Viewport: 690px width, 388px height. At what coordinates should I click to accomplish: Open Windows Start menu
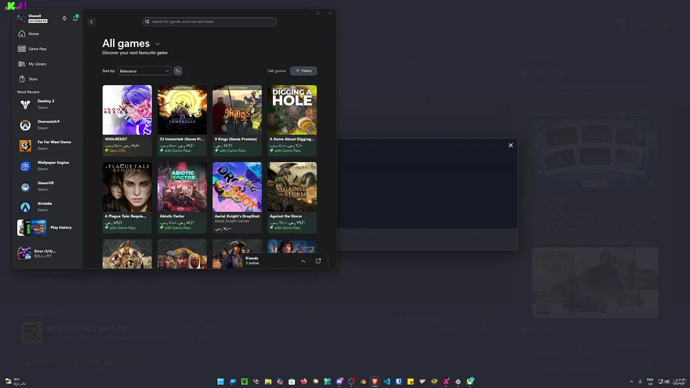click(220, 382)
